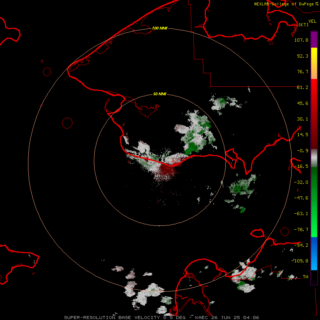
Task: Click the 50 NMI range ring label
Action: point(160,94)
